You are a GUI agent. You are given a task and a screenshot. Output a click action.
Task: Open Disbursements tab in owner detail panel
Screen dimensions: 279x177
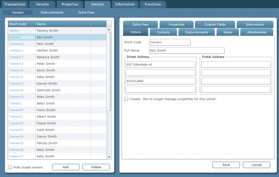(196, 32)
